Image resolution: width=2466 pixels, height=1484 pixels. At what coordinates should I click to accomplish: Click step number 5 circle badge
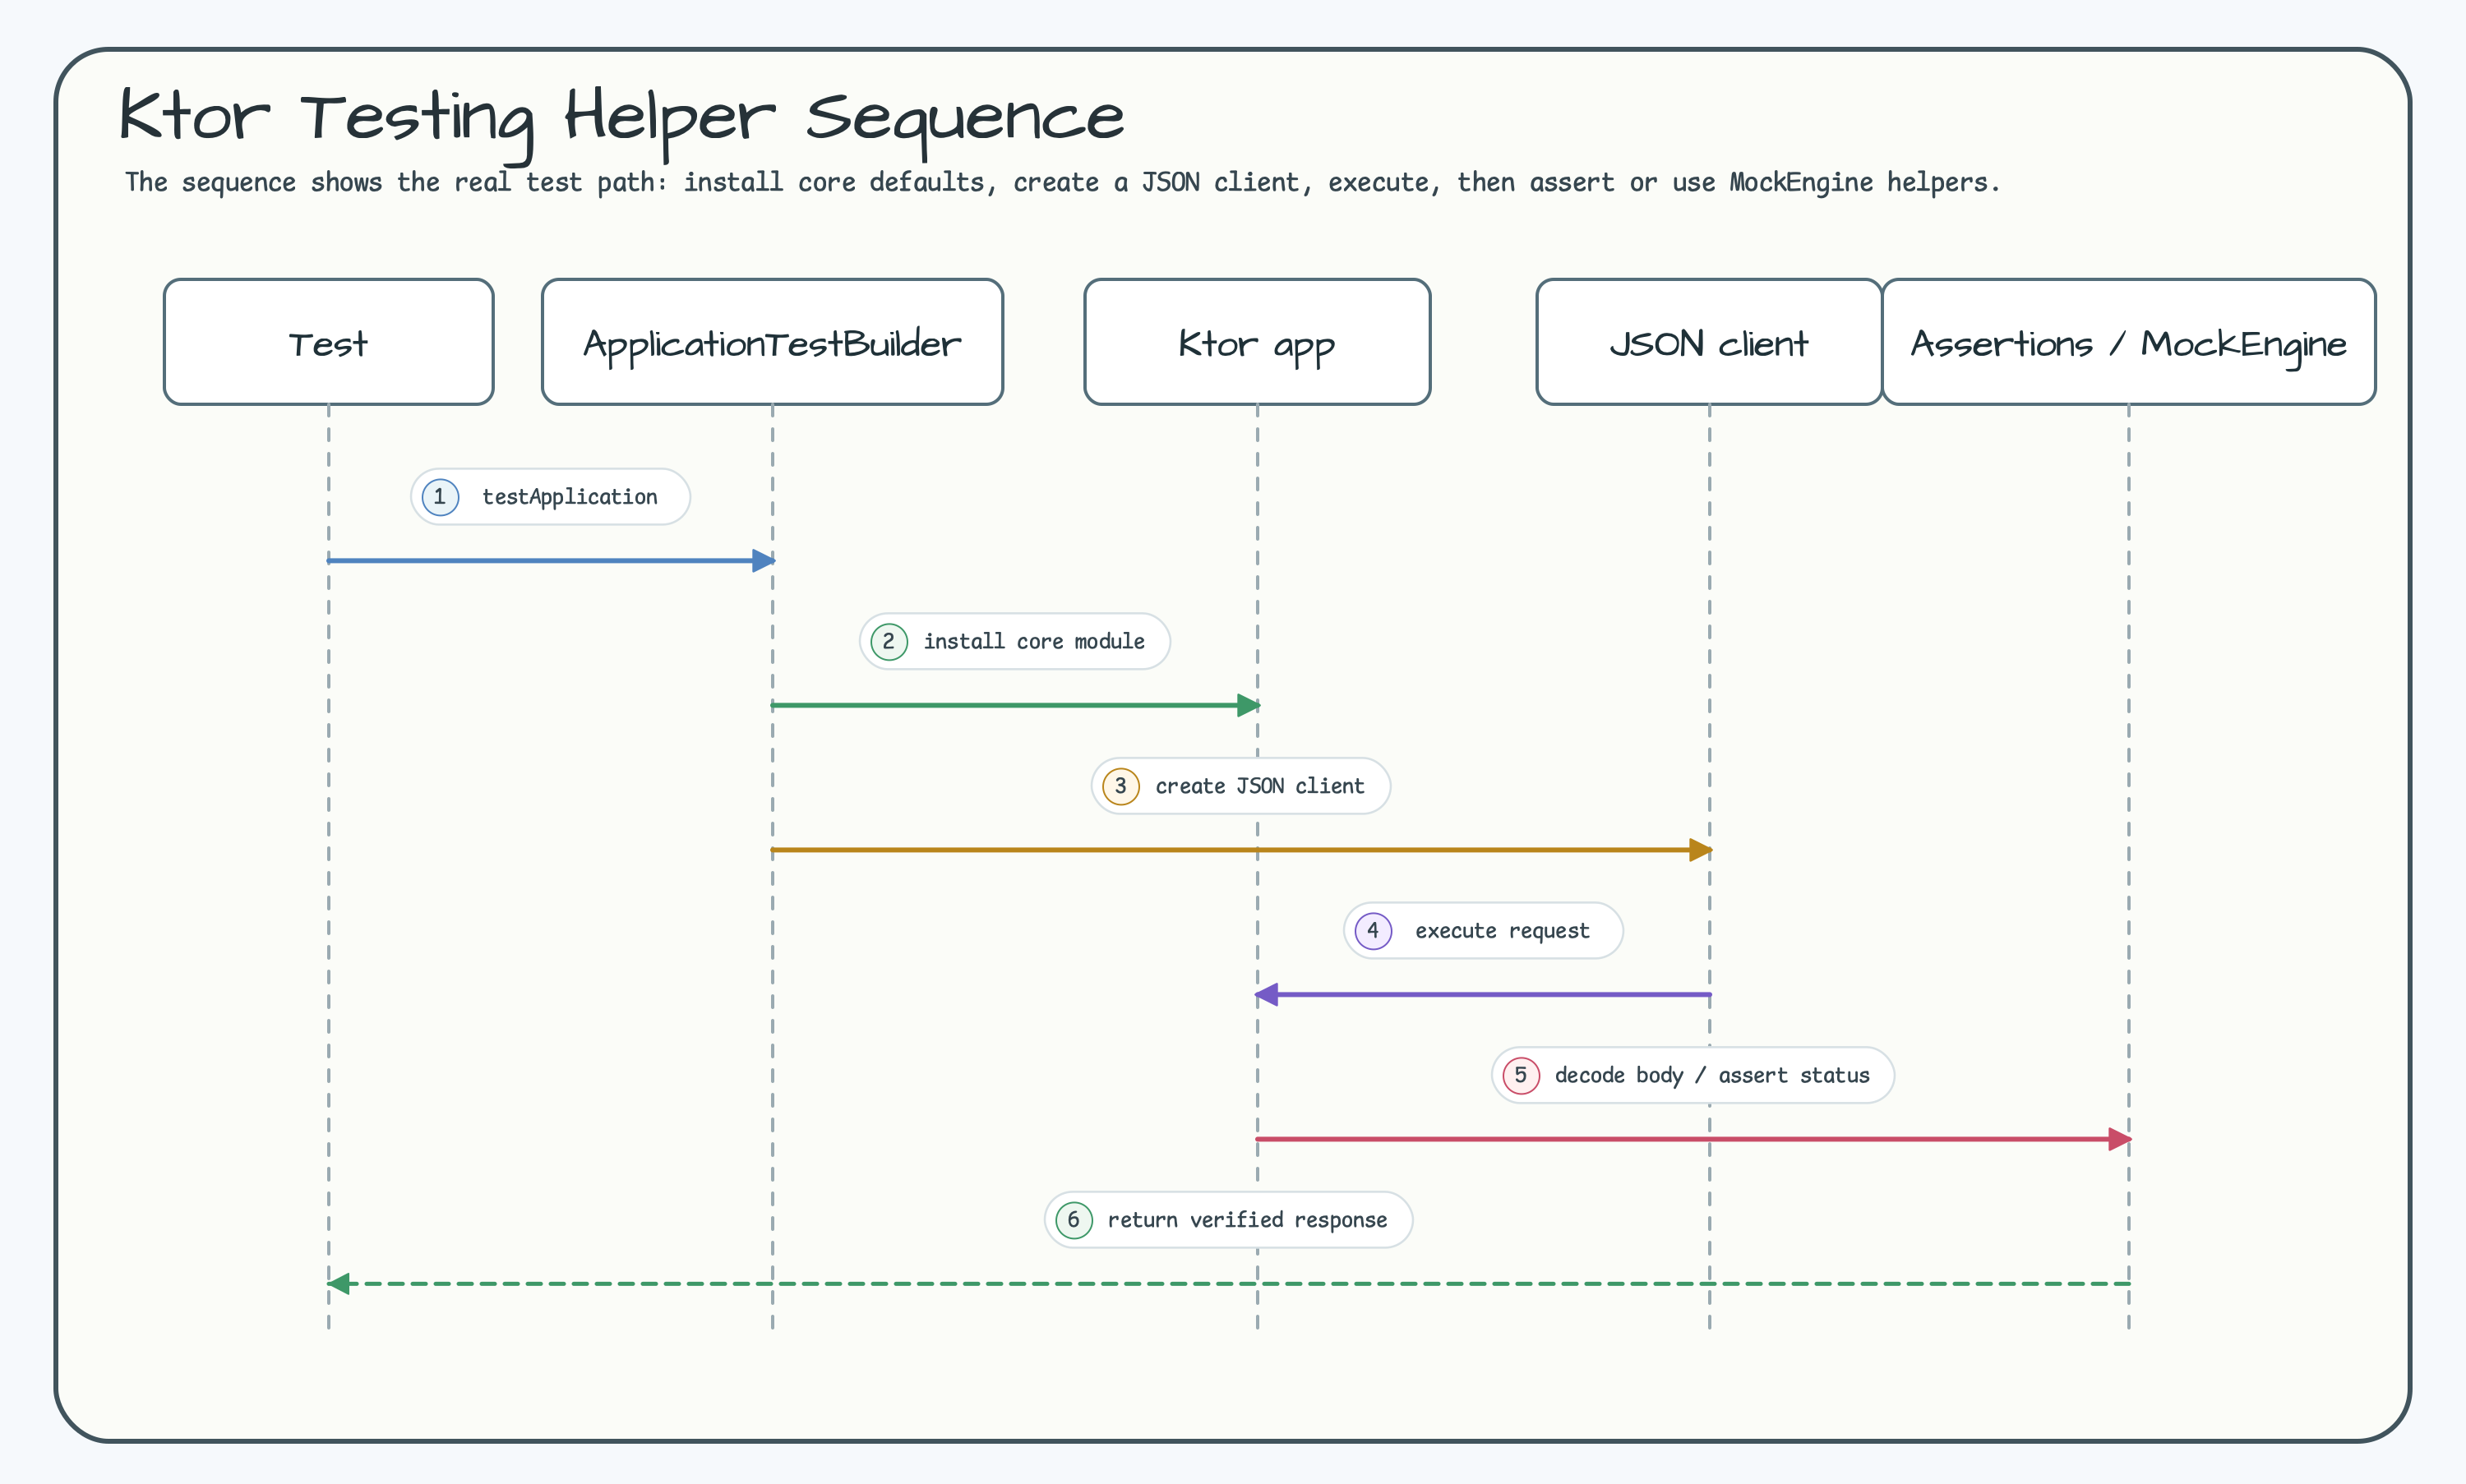[1522, 1075]
